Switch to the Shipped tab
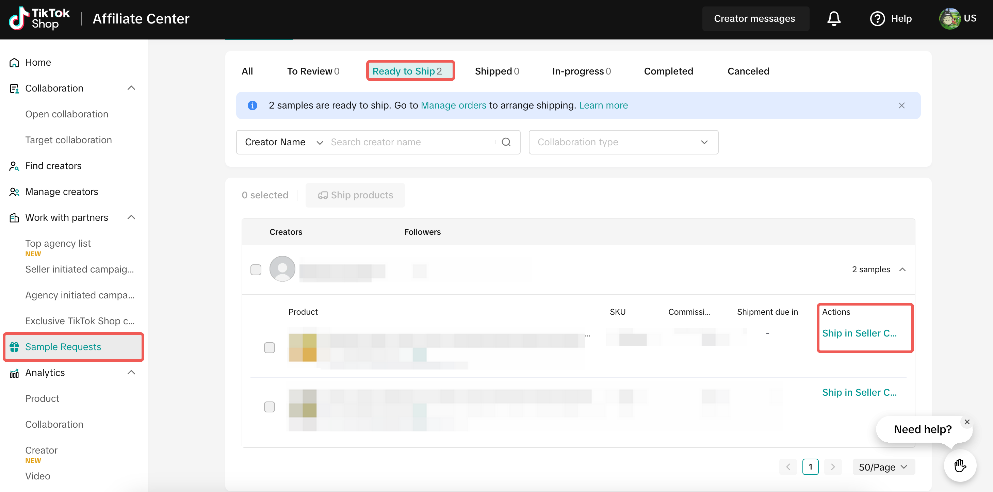 [496, 71]
